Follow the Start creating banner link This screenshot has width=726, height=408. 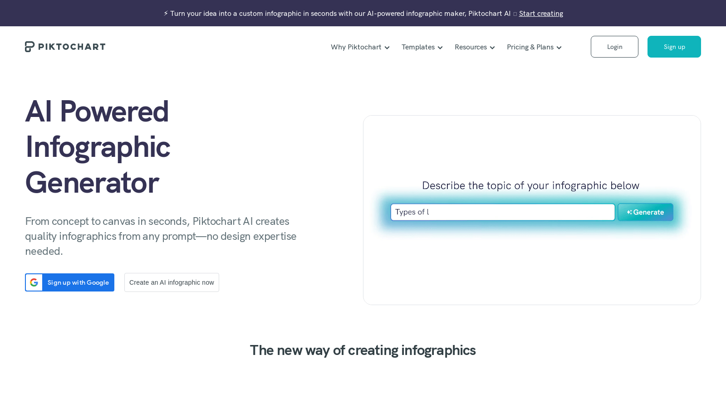(541, 14)
